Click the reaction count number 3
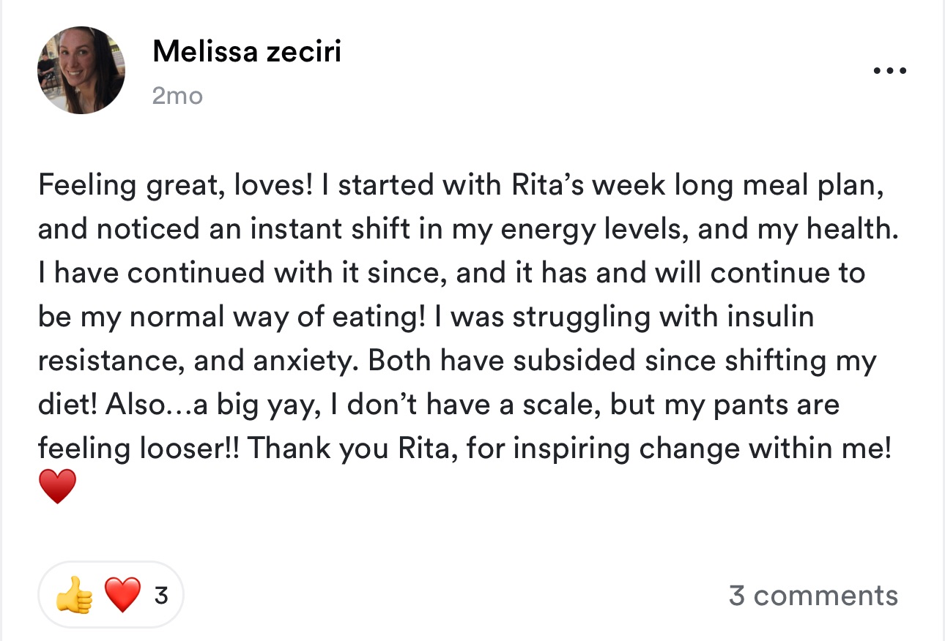 click(161, 596)
